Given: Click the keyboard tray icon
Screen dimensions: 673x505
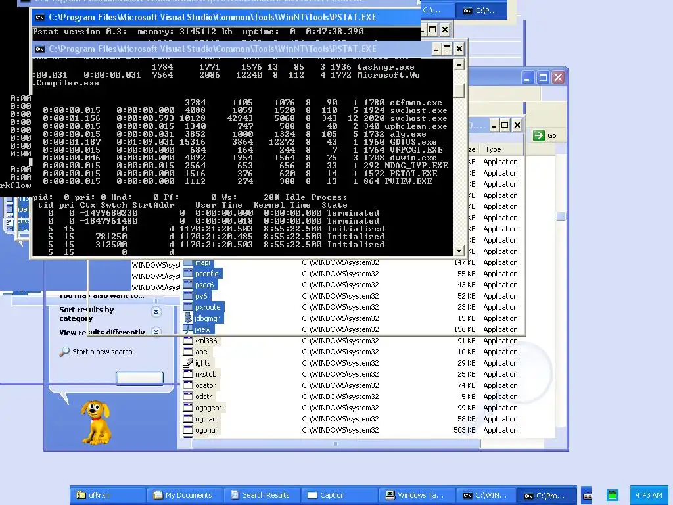Looking at the screenshot, I should coord(587,495).
